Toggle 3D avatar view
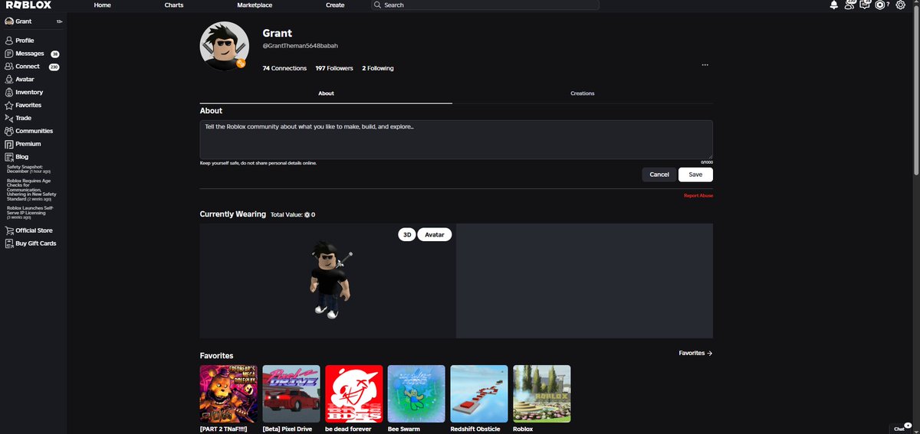Viewport: 920px width, 434px height. pyautogui.click(x=407, y=235)
